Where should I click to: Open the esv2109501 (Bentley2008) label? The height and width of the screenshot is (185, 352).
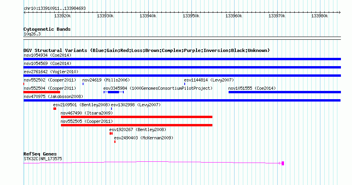point(82,105)
